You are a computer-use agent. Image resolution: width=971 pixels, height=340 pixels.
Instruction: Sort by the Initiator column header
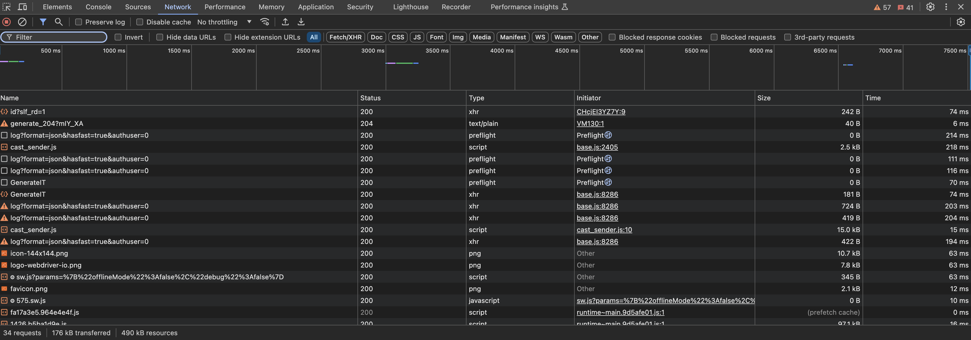coord(664,98)
